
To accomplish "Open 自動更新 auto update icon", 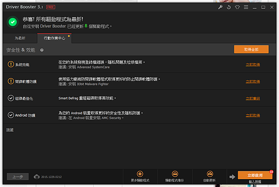I will click(x=210, y=174).
